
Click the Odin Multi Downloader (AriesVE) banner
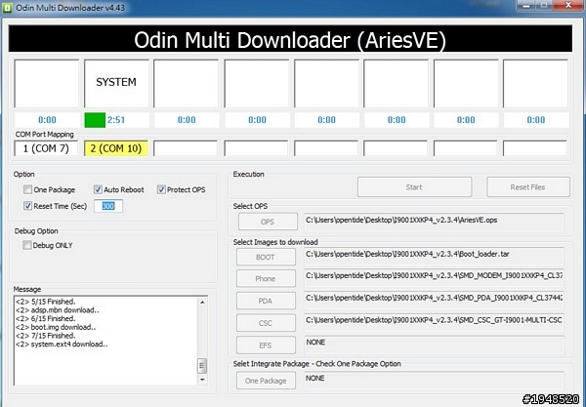[290, 39]
